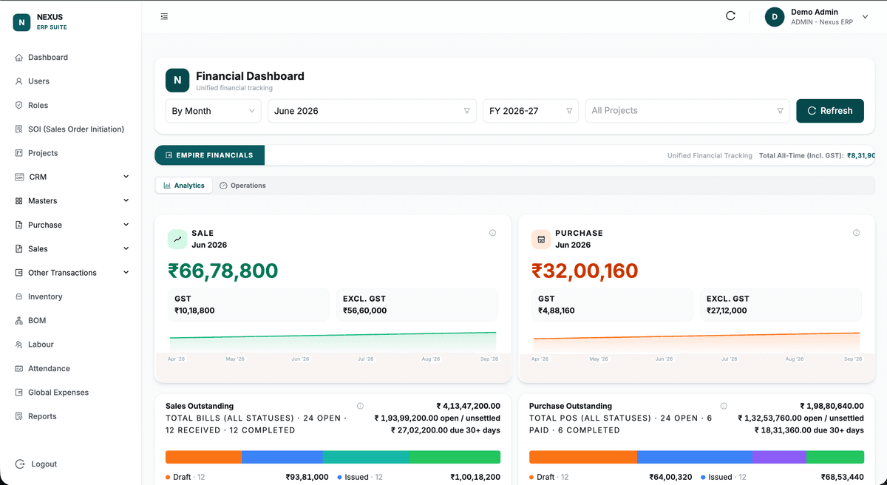
Task: Click the PURCHASE card info icon
Action: (x=856, y=233)
